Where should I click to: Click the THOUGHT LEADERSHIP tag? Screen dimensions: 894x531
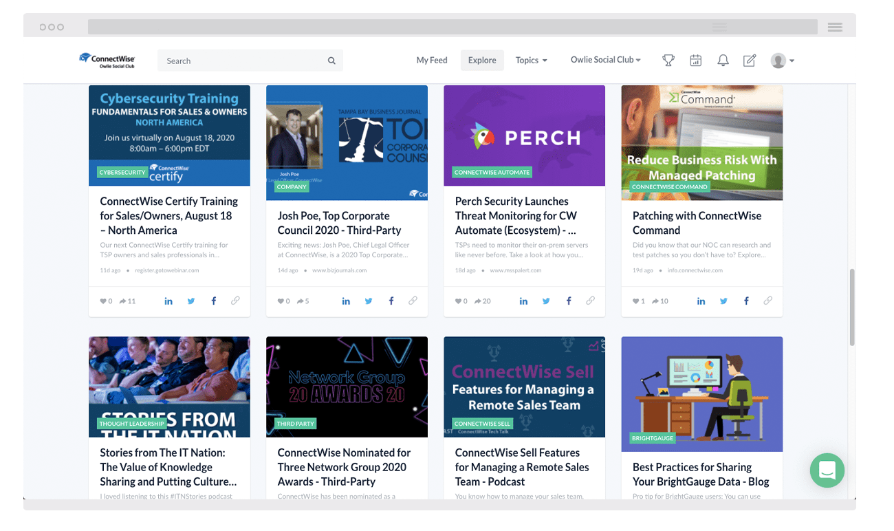pyautogui.click(x=132, y=424)
